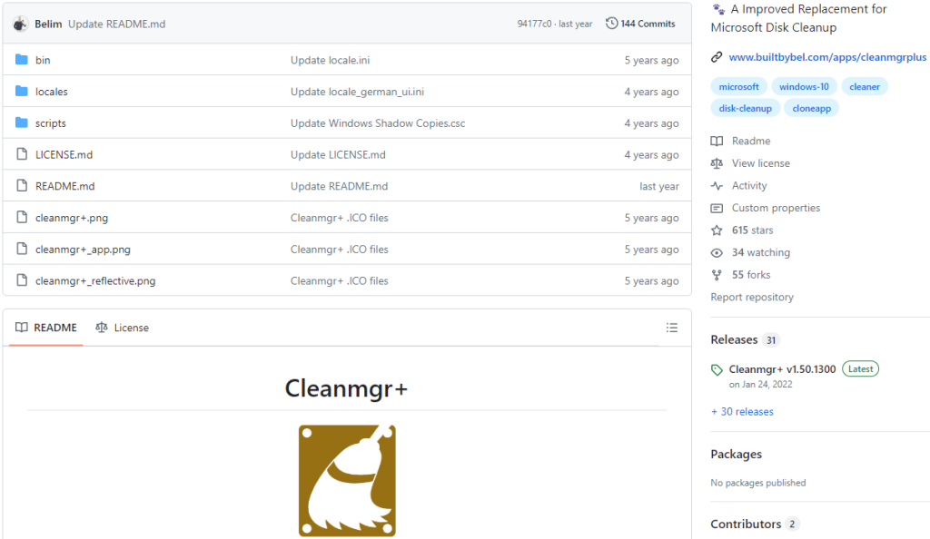The image size is (930, 539).
Task: Visit www.builtbybel.com/apps/cleanmgrplus link
Action: [x=827, y=57]
